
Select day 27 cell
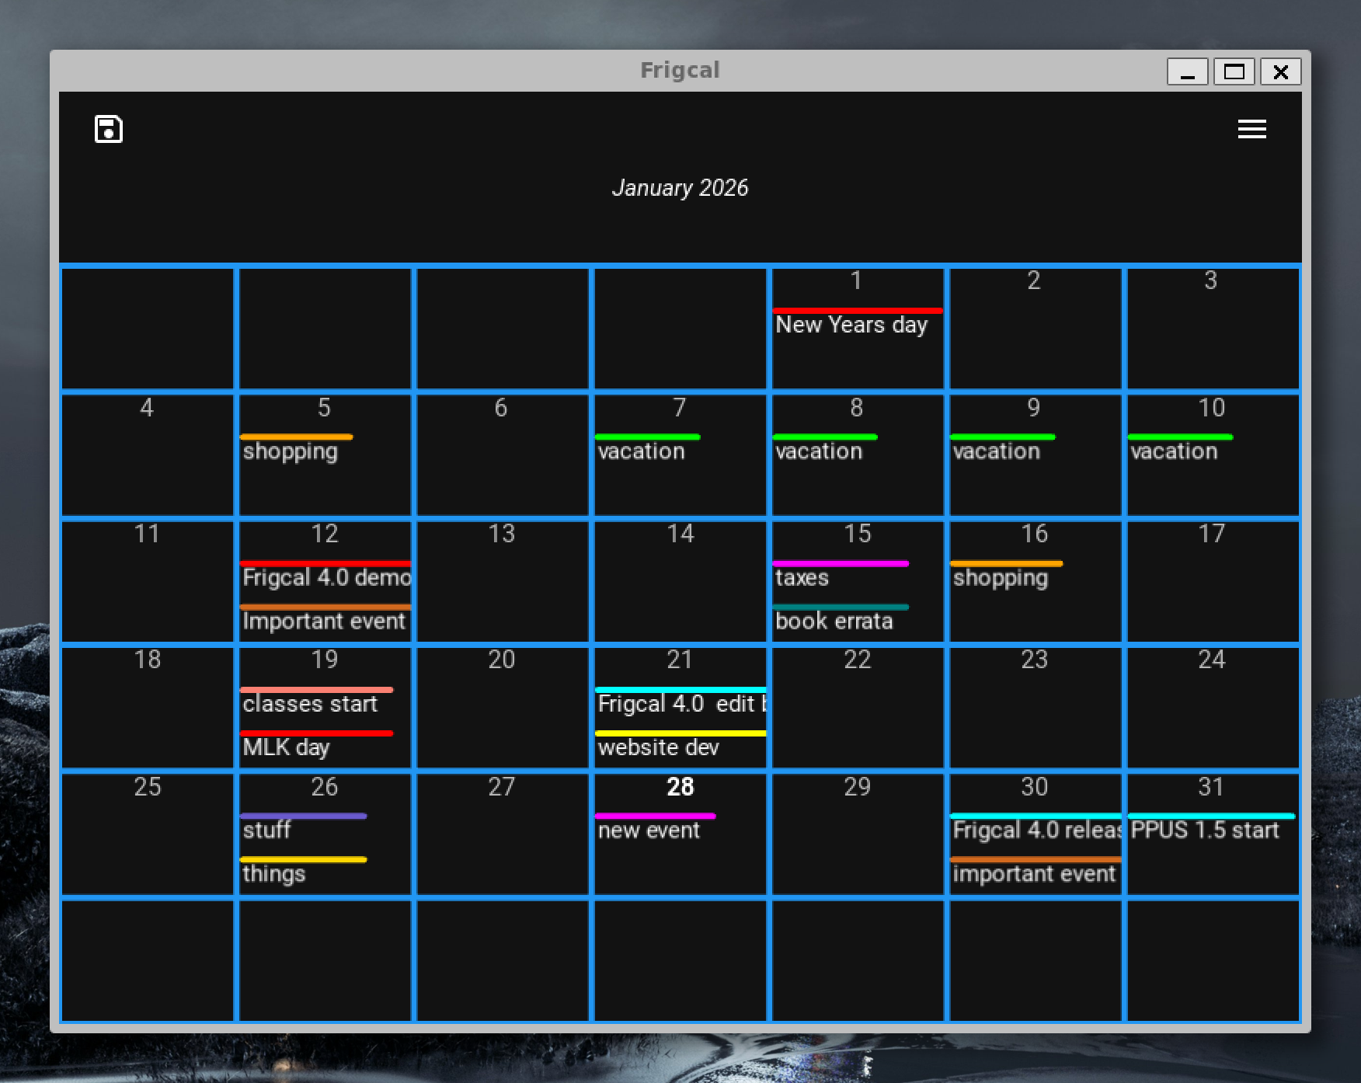[503, 834]
